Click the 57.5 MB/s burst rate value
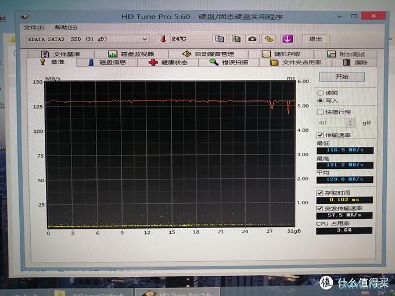The width and height of the screenshot is (395, 296). click(x=344, y=215)
